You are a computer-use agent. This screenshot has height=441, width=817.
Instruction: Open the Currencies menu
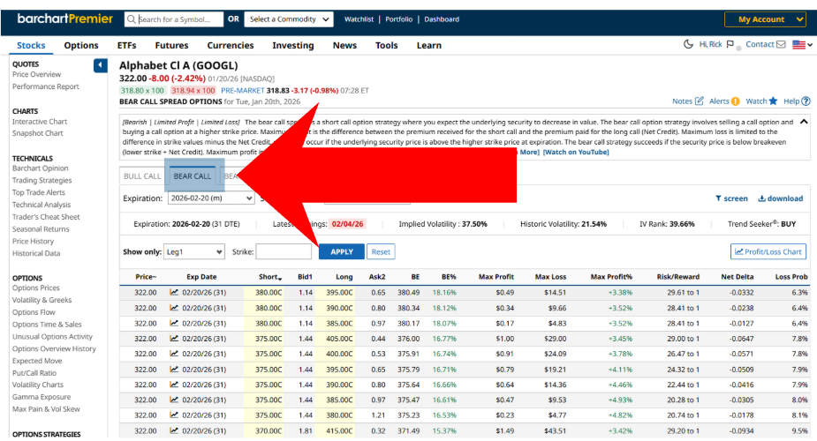(231, 45)
